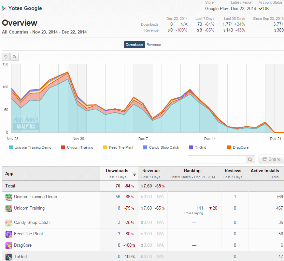Toggle Unicorn Training Demo legend series
This screenshot has width=284, height=261.
click(30, 147)
